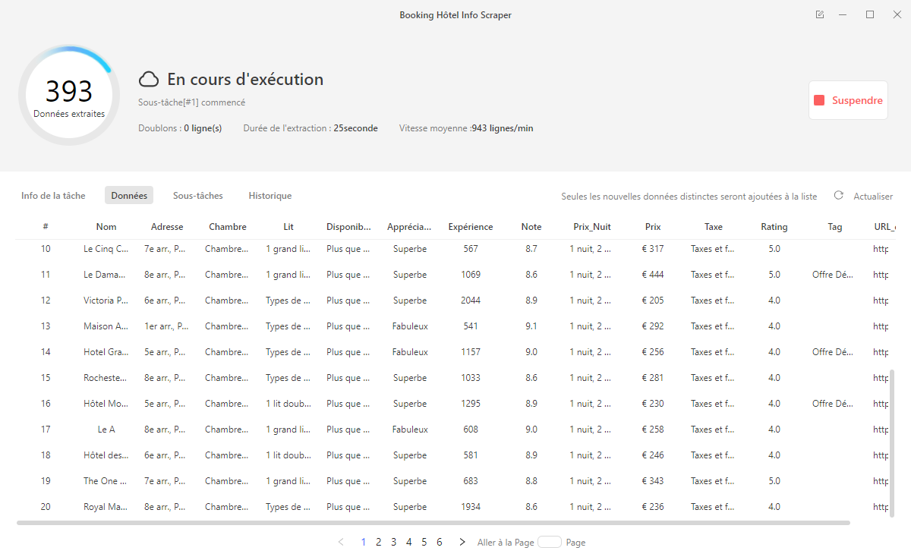The height and width of the screenshot is (557, 911).
Task: Click the Prix column header
Action: pos(653,227)
